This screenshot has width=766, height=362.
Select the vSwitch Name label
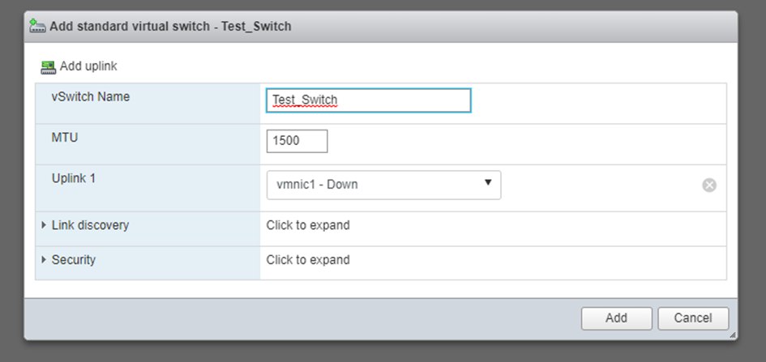91,97
